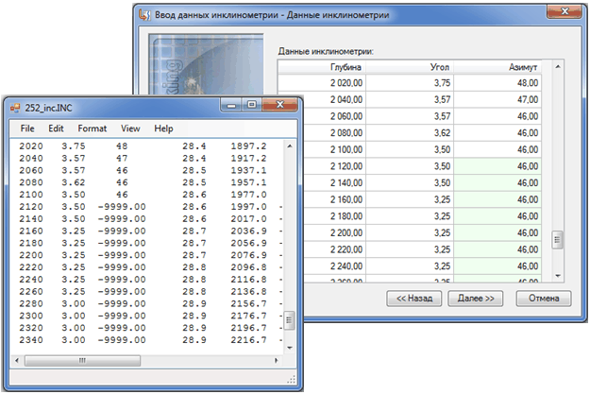This screenshot has height=394, width=590.
Task: Cancel the wizard with the Отмена button
Action: click(543, 299)
